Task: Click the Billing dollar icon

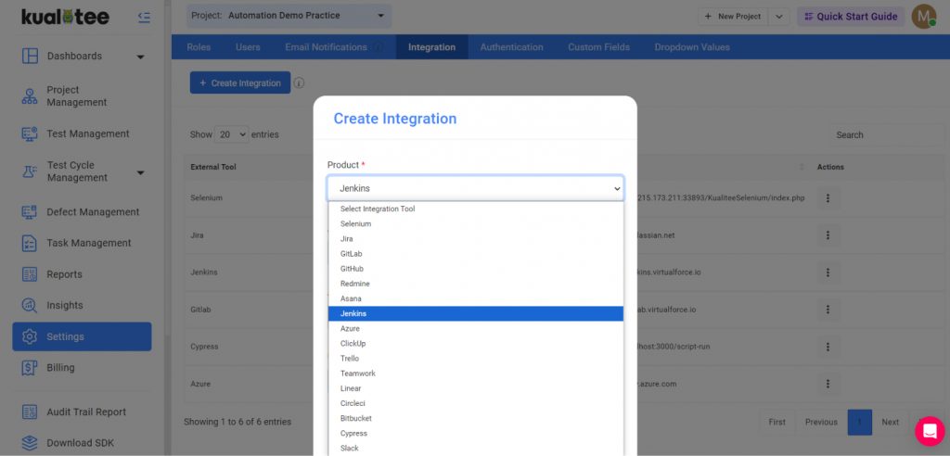Action: tap(30, 368)
